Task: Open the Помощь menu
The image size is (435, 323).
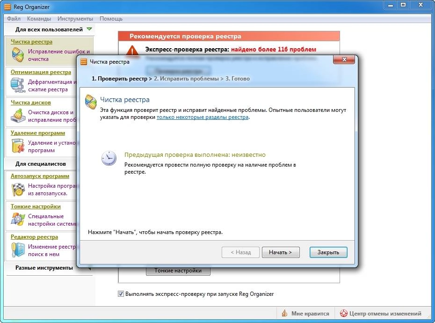Action: coord(111,19)
